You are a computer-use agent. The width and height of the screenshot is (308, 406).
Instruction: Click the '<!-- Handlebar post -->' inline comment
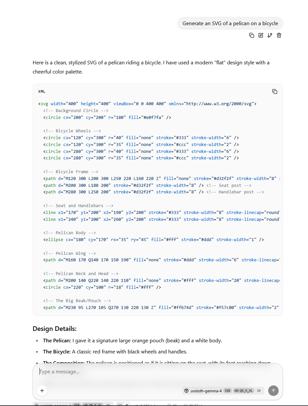pyautogui.click(x=235, y=192)
